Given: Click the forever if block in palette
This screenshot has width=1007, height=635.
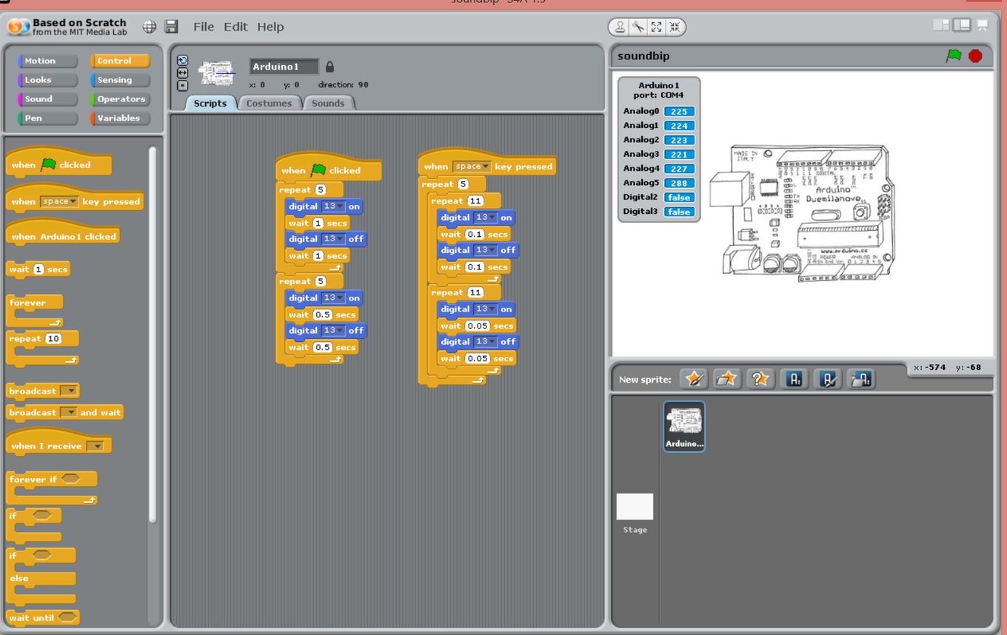Looking at the screenshot, I should [x=52, y=488].
